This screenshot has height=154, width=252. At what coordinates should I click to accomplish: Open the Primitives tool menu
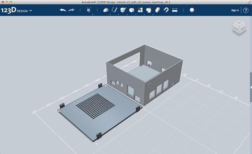coord(106,10)
